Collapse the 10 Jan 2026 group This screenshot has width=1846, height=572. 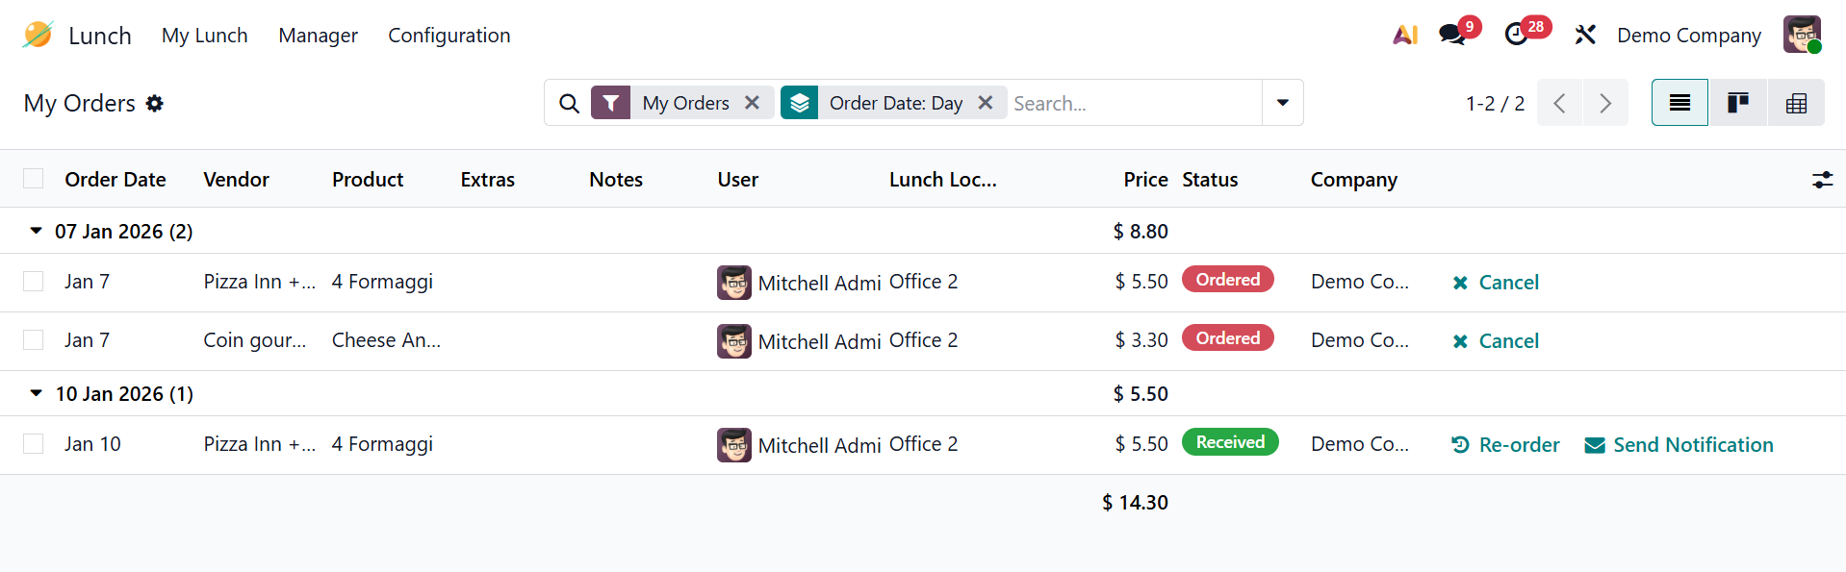click(x=37, y=393)
